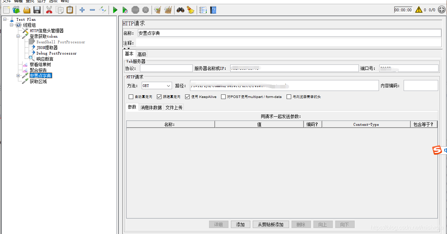
Task: Click the Copy icon in toolbar
Action: [60, 10]
